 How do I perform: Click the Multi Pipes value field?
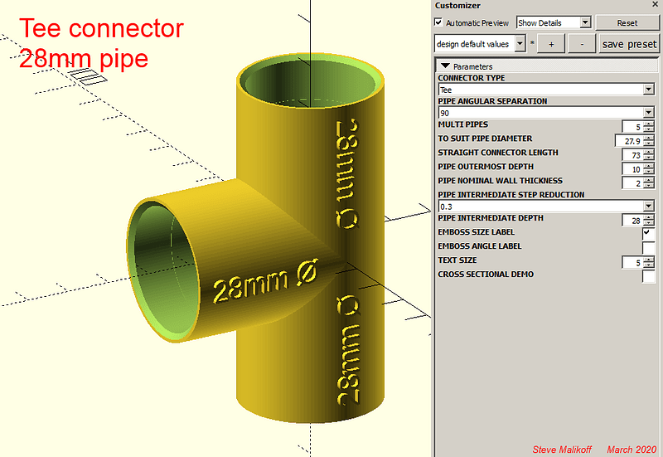point(632,127)
